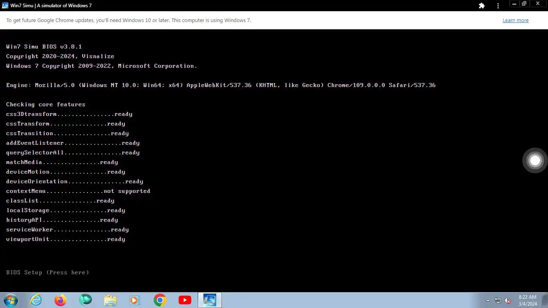The width and height of the screenshot is (548, 308).
Task: Click the deviceOrientation ready line
Action: point(75,181)
